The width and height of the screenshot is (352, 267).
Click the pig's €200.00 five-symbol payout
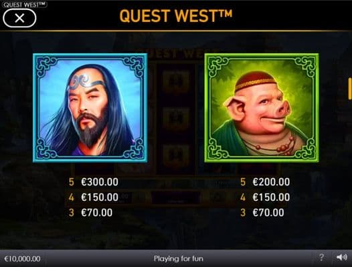271,182
